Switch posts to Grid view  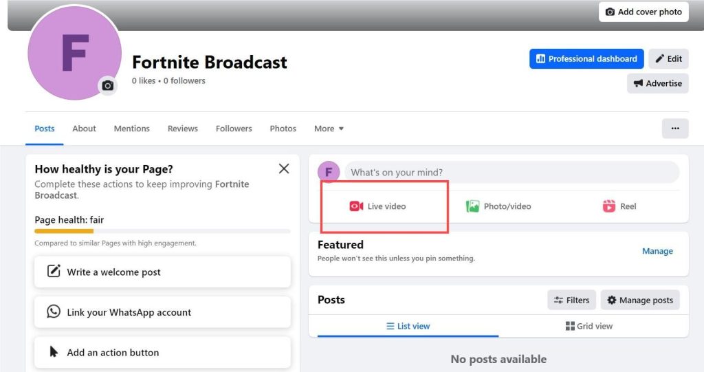[x=589, y=326]
